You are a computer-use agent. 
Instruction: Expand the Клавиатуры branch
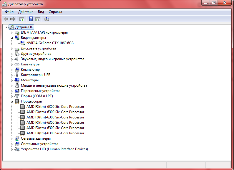[12, 65]
